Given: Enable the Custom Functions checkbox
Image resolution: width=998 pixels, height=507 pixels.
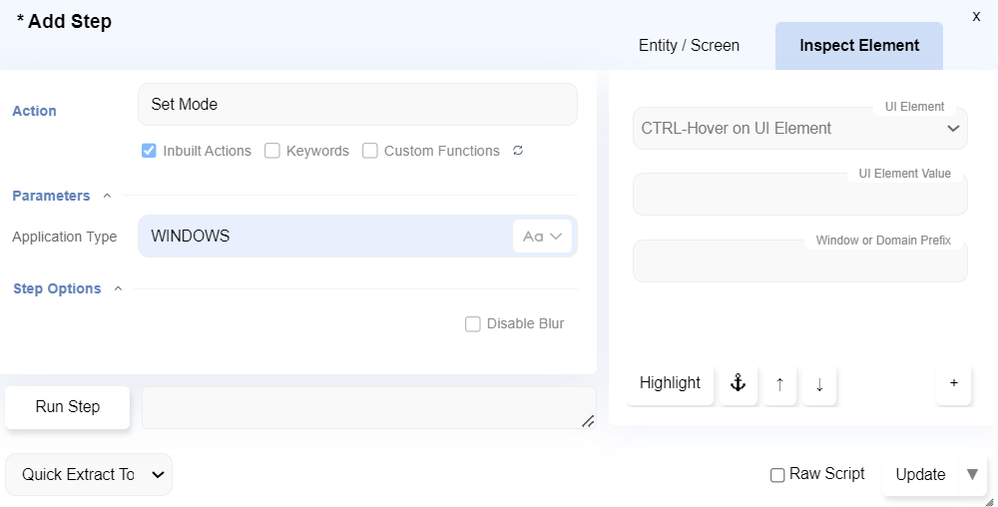Looking at the screenshot, I should click(x=370, y=151).
